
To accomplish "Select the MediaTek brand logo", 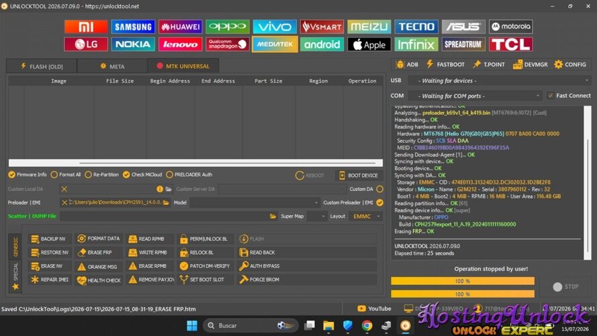I will click(275, 44).
